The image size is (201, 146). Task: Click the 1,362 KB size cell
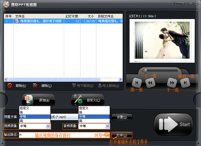pyautogui.click(x=88, y=21)
